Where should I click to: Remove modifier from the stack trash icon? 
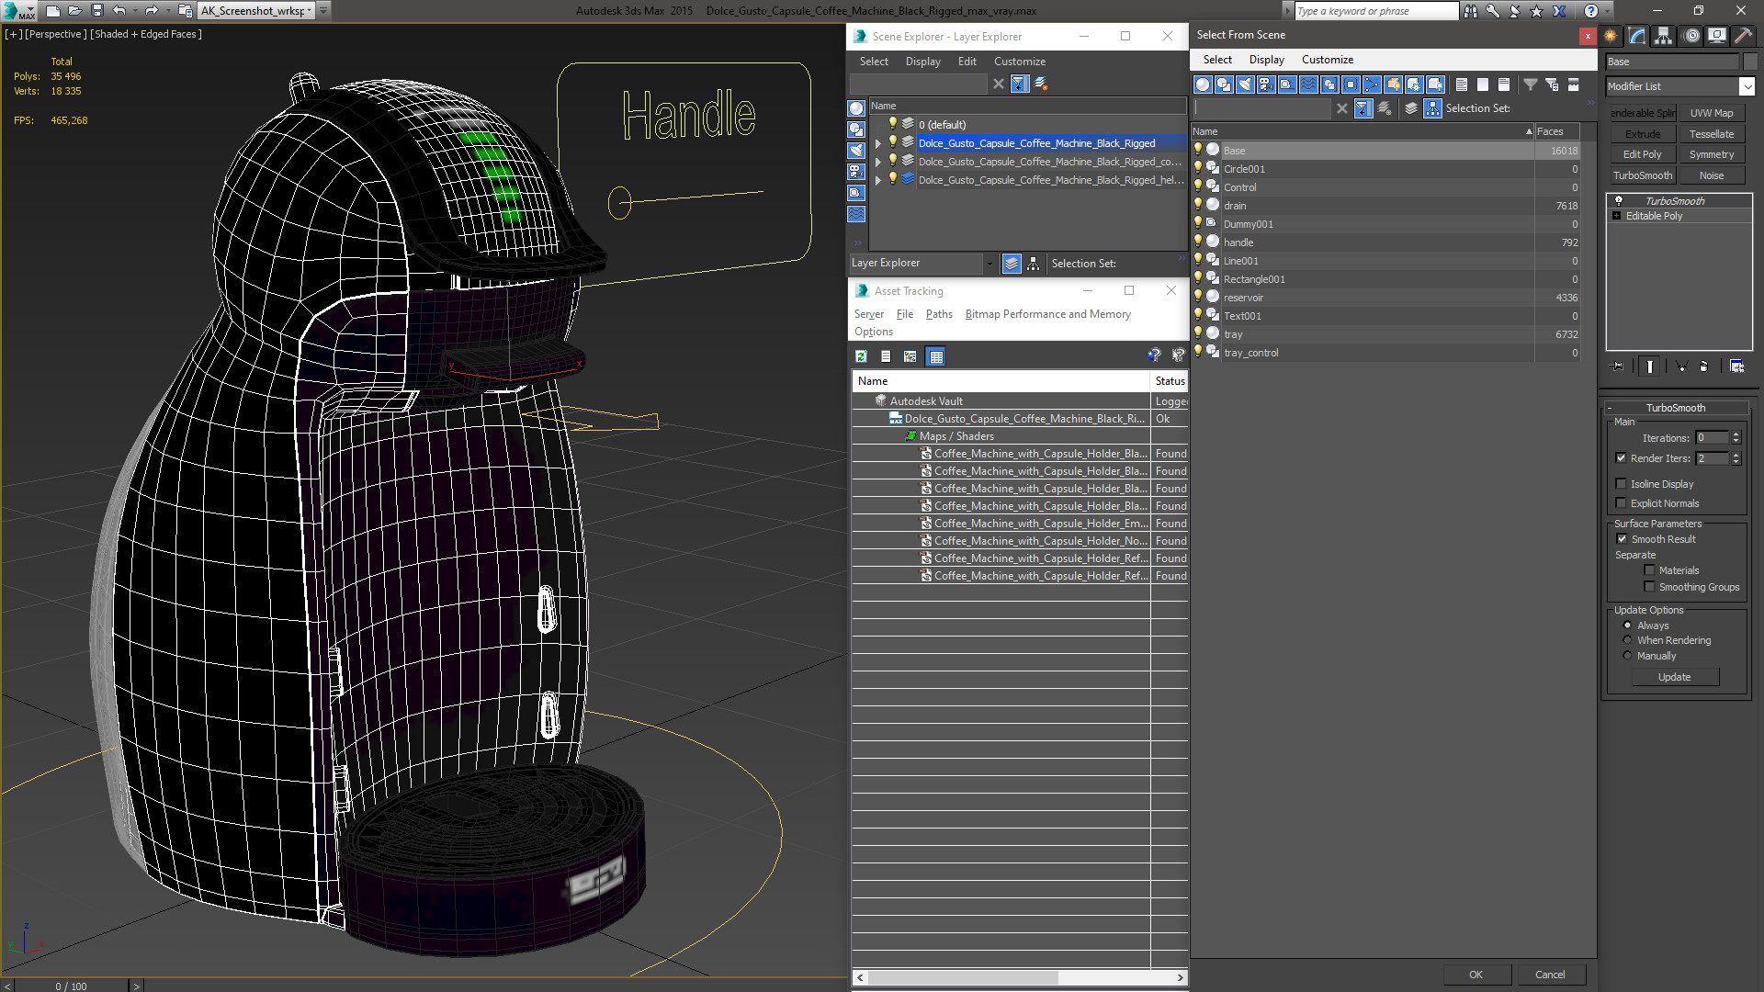point(1704,366)
